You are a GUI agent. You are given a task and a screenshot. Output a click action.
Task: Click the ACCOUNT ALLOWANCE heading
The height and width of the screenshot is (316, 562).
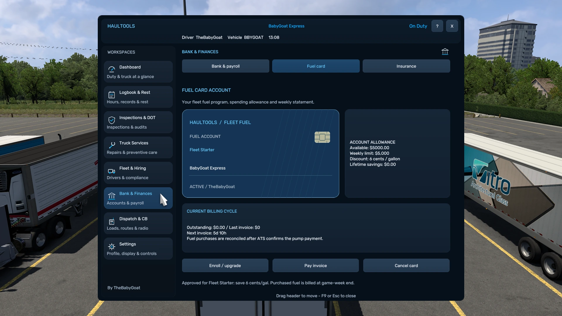[x=372, y=142]
